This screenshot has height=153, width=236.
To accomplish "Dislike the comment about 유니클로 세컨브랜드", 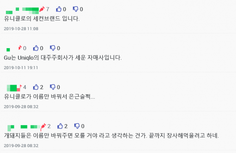I will click(x=76, y=9).
